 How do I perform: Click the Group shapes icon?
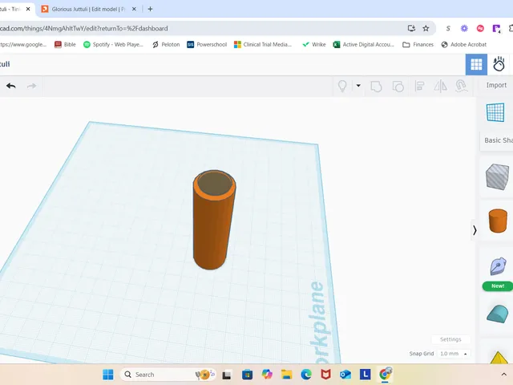[x=376, y=87]
